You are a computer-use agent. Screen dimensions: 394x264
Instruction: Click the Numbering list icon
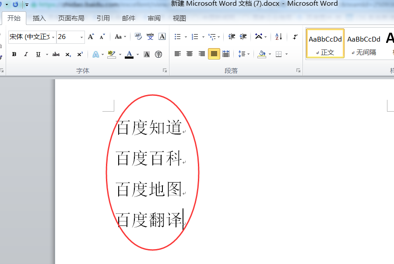[195, 37]
